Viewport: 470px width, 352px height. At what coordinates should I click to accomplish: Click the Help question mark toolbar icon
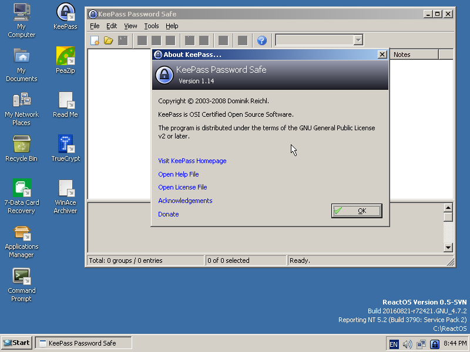coord(261,40)
